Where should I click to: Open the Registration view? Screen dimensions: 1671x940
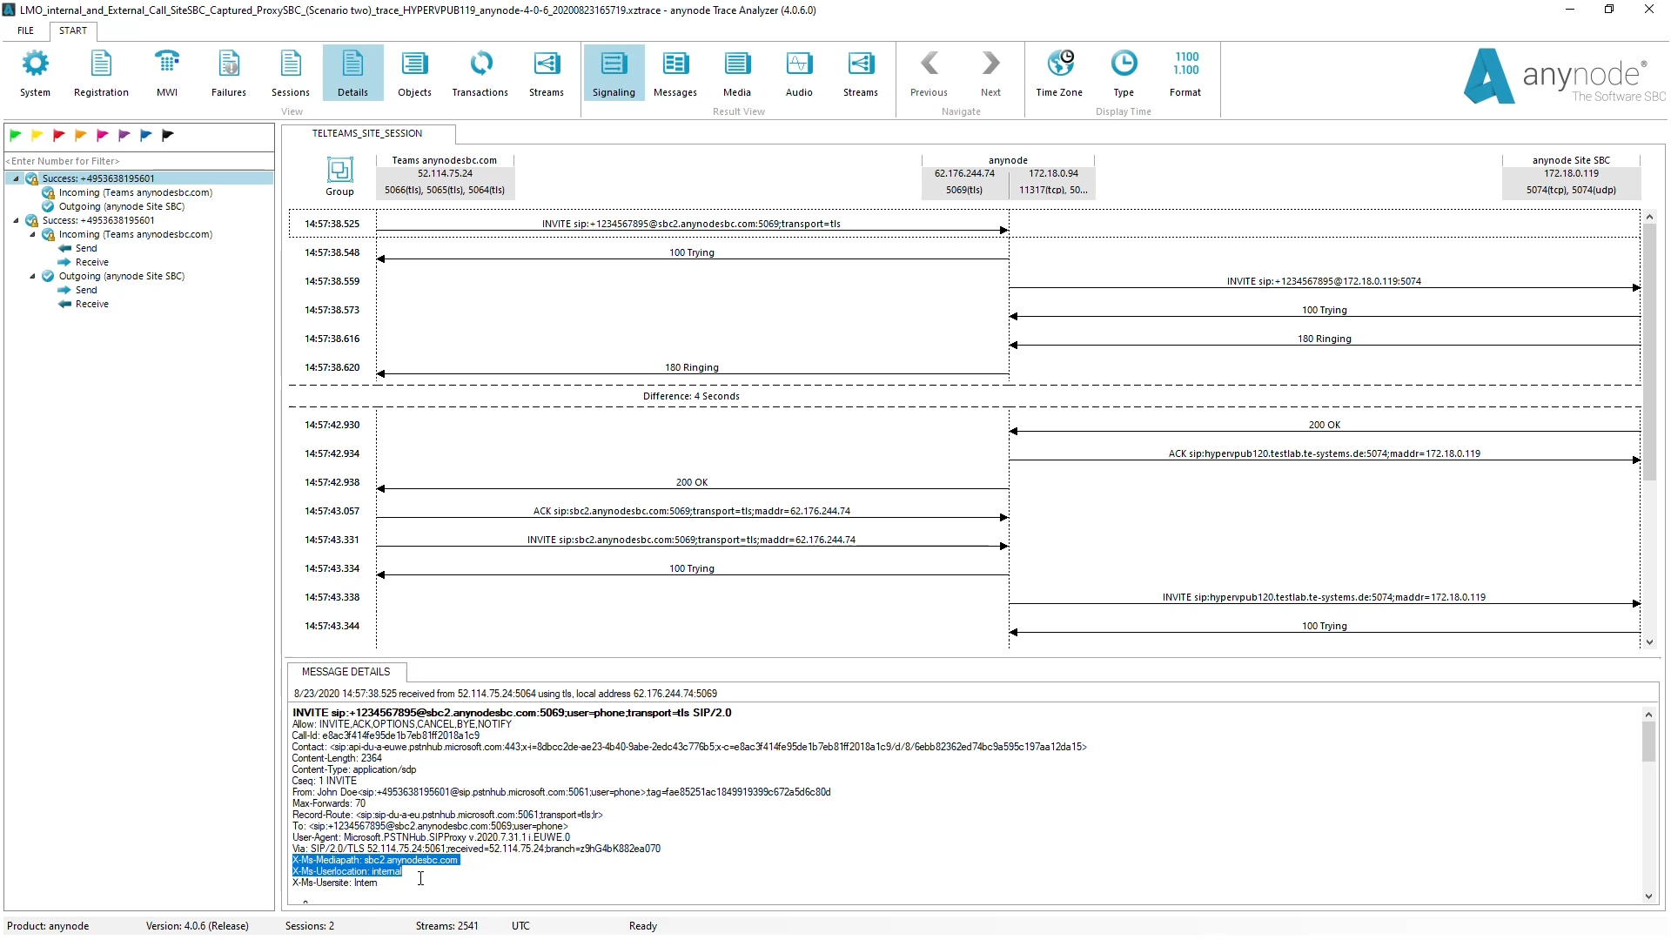click(101, 73)
